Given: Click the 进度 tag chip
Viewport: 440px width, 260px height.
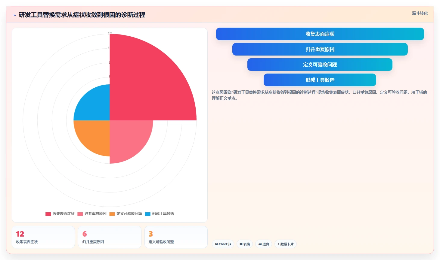Looking at the screenshot, I should pyautogui.click(x=264, y=244).
